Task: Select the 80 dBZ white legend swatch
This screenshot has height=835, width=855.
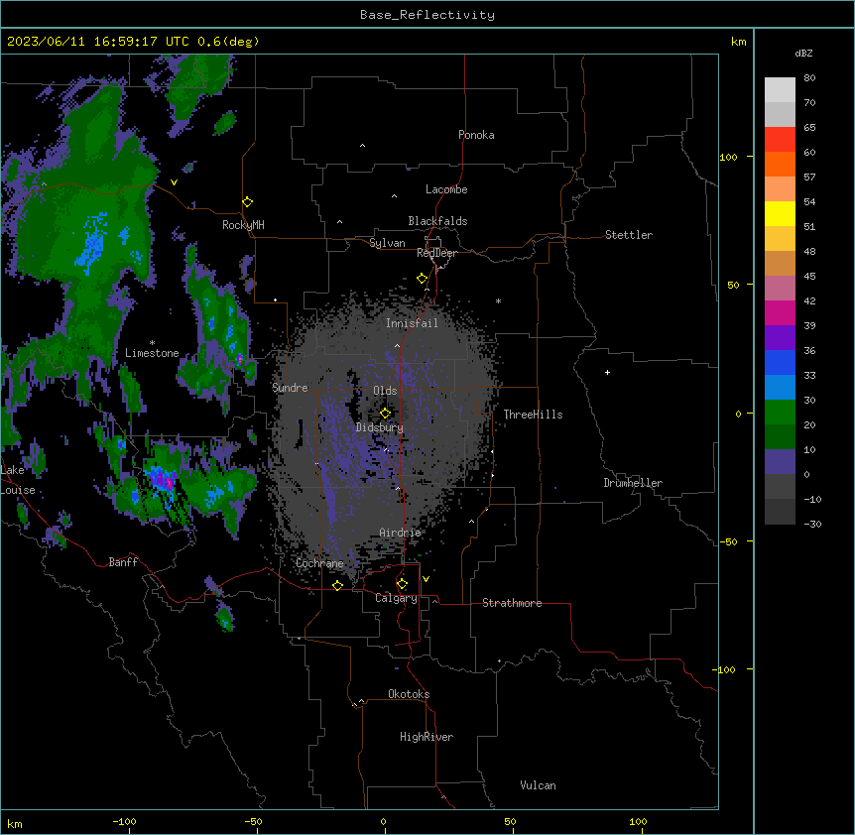Action: (780, 90)
